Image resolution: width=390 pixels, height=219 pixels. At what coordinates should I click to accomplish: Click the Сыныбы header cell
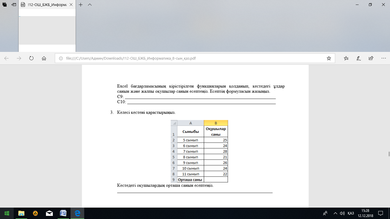coord(190,131)
